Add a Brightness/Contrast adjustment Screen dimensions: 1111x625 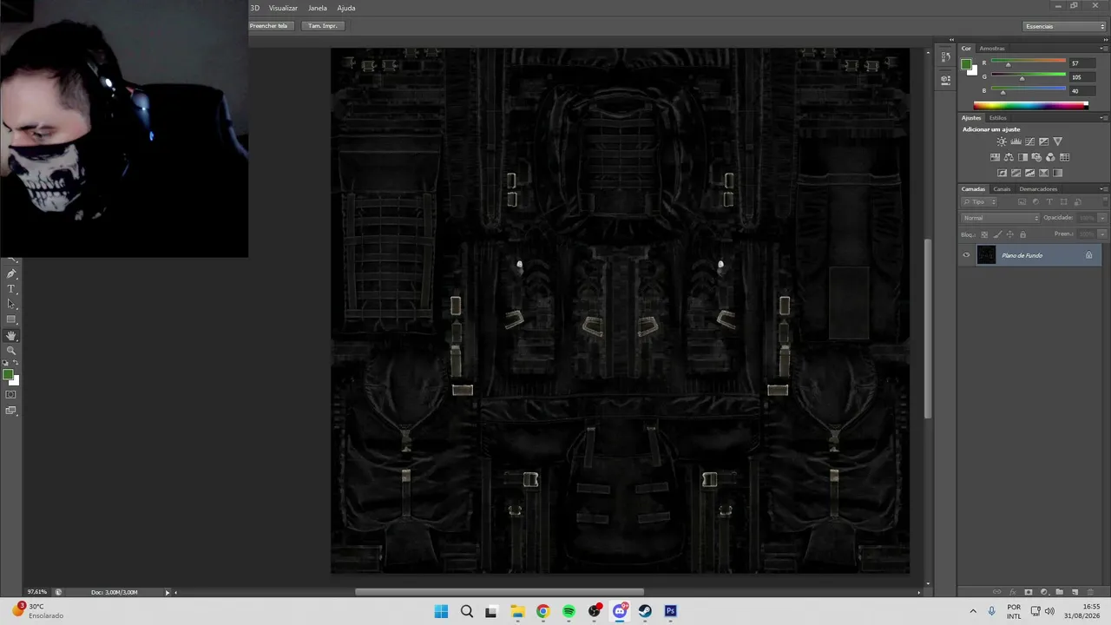tap(1002, 141)
